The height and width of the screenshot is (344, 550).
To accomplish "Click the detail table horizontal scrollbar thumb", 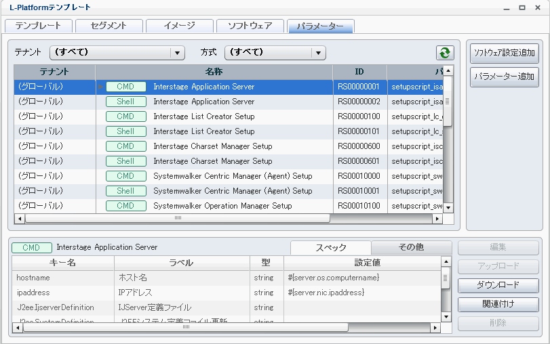I will (x=186, y=328).
